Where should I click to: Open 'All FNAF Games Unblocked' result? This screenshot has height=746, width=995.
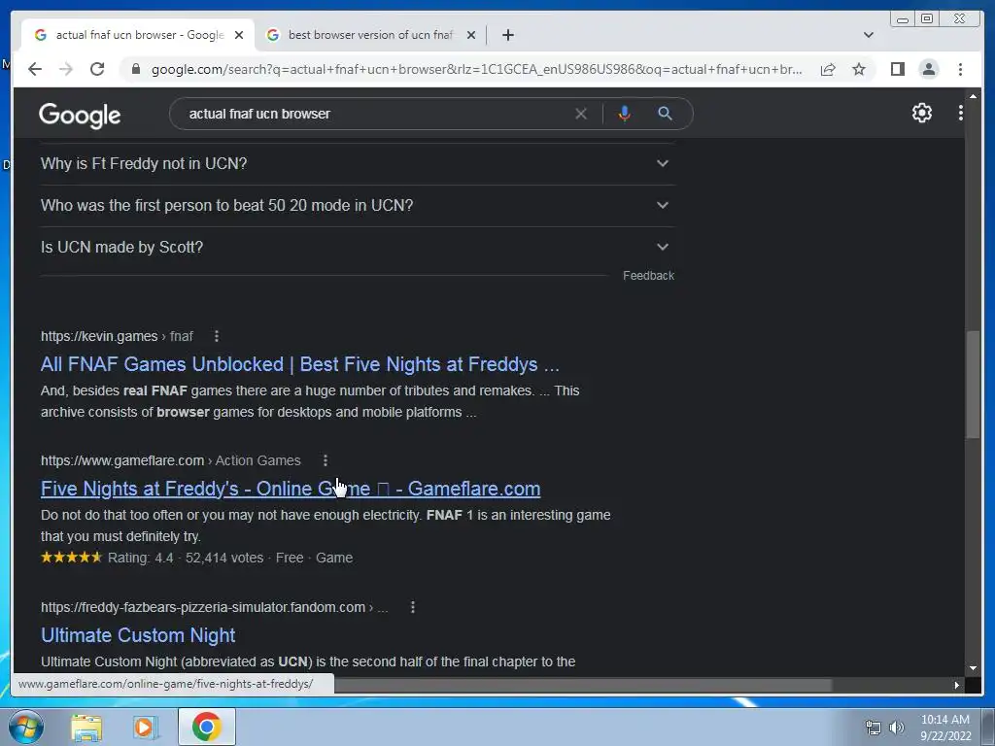pos(300,364)
